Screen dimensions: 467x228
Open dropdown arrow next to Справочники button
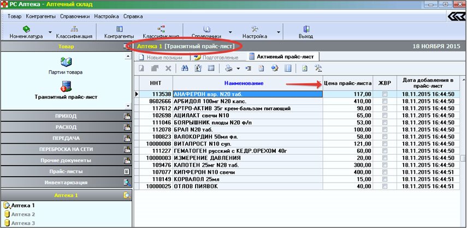pyautogui.click(x=230, y=32)
